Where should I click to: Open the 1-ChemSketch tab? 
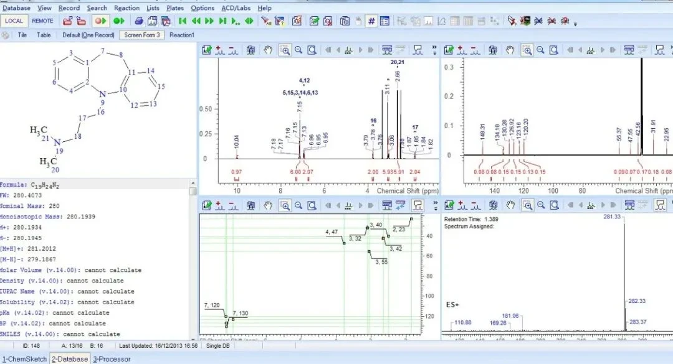[x=25, y=359]
